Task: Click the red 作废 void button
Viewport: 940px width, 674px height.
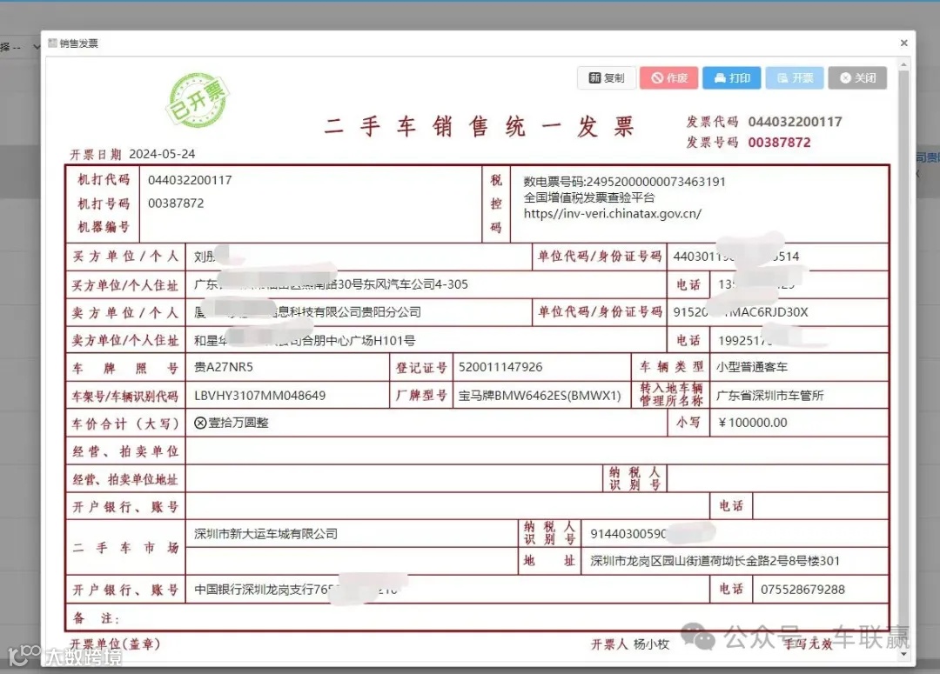Action: (669, 78)
